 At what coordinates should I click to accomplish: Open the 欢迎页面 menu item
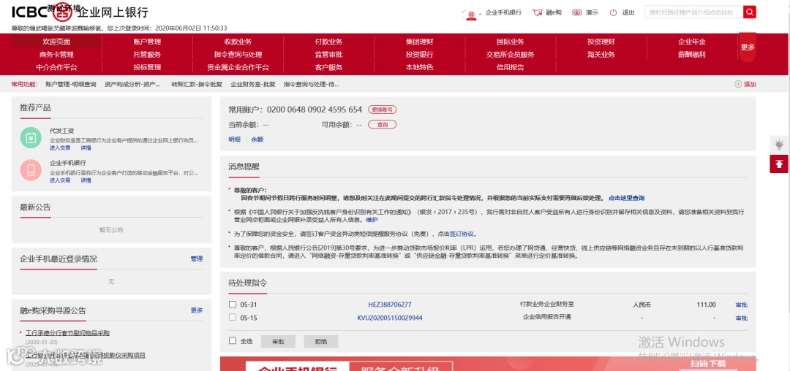(56, 41)
